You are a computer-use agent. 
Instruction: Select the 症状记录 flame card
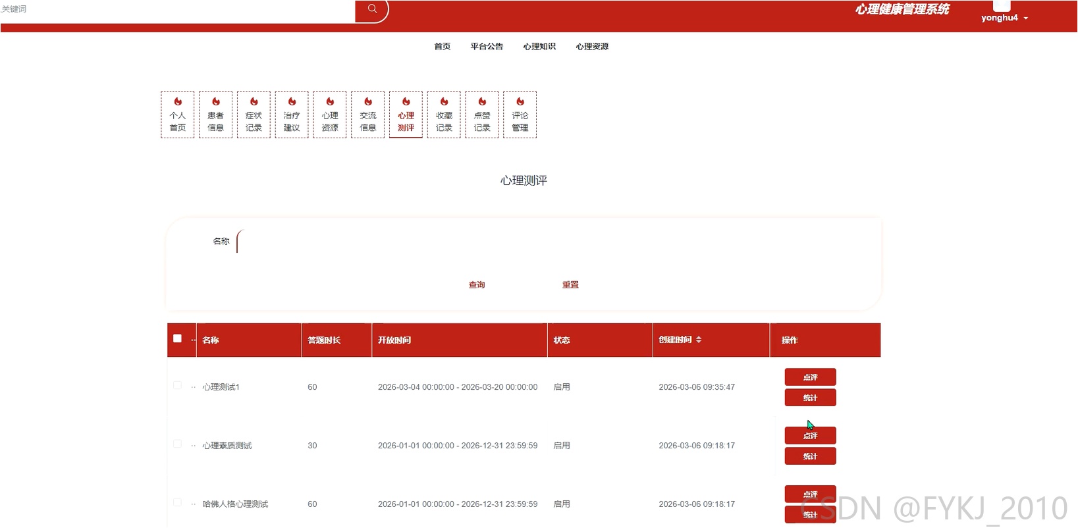tap(254, 115)
